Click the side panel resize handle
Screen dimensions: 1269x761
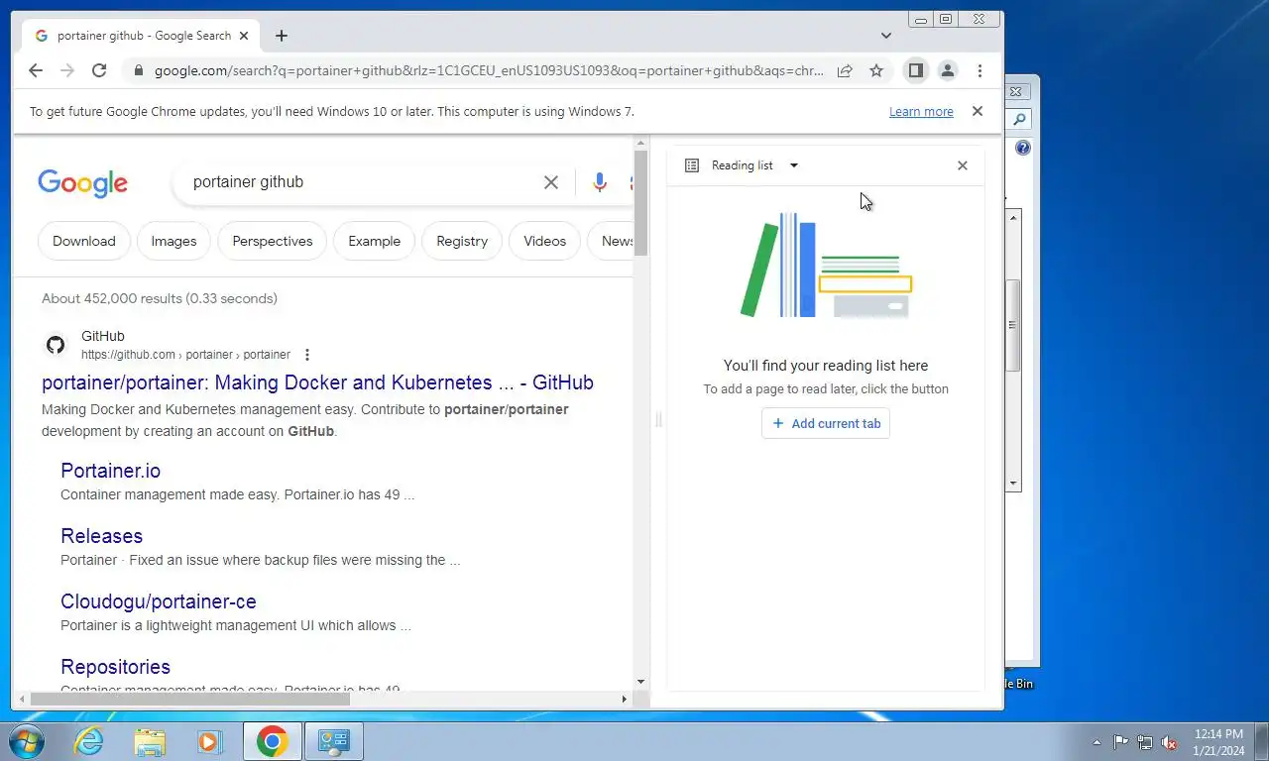[658, 420]
